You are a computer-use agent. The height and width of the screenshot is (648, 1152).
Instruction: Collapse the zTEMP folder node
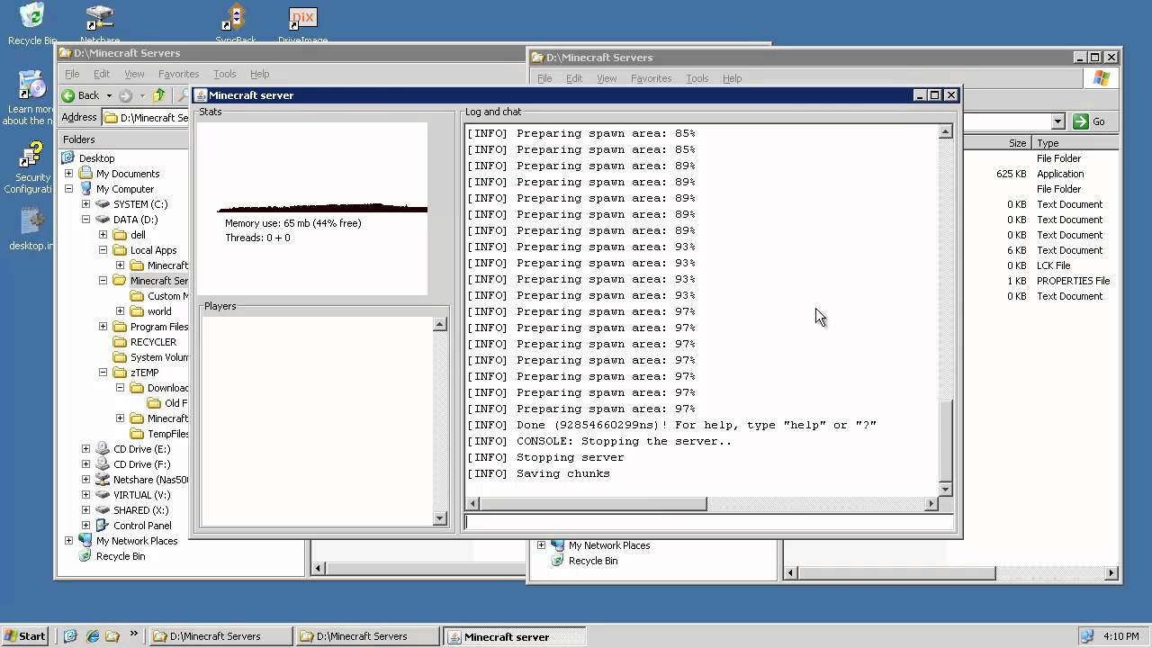click(103, 373)
